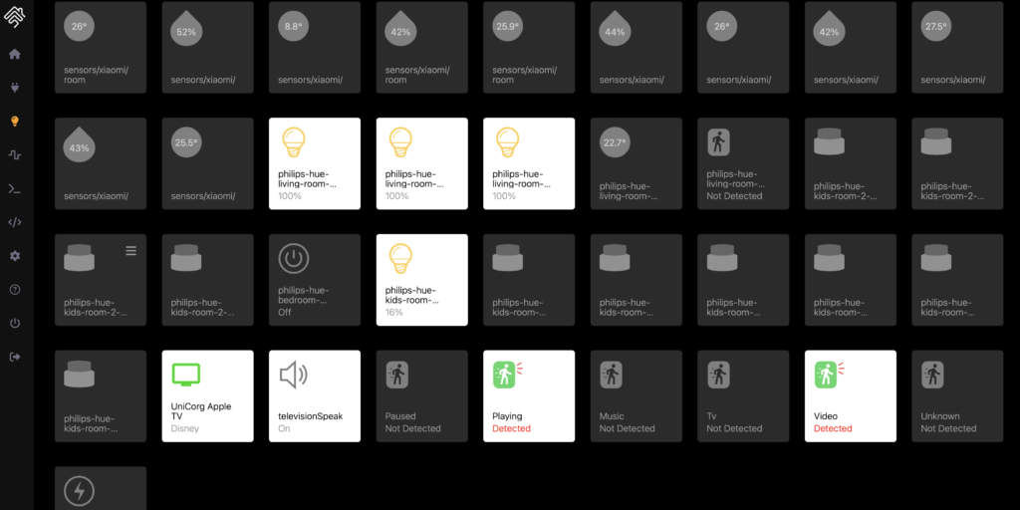Open the 22.7° philips-hue temperature sensor tile
The image size is (1020, 510).
[x=636, y=163]
